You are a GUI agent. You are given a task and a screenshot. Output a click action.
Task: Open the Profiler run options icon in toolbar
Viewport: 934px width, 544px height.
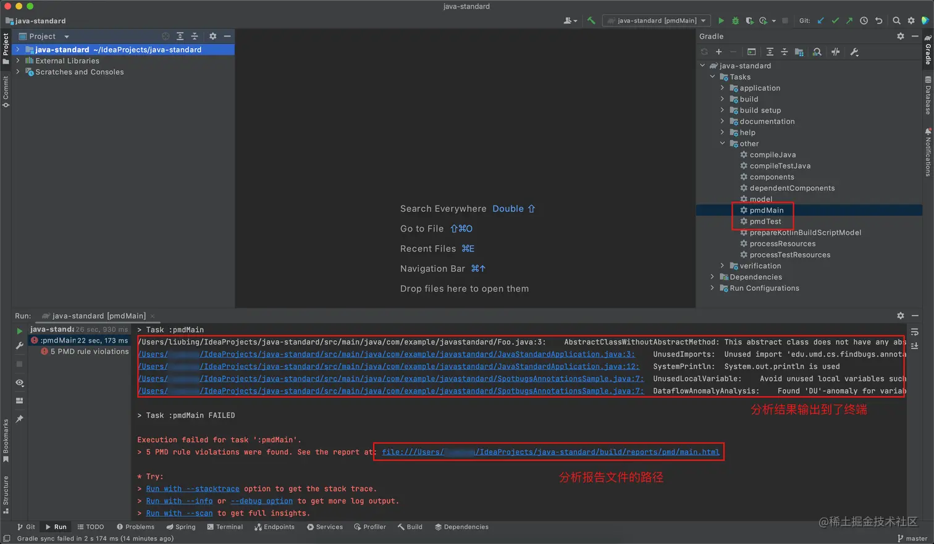765,20
